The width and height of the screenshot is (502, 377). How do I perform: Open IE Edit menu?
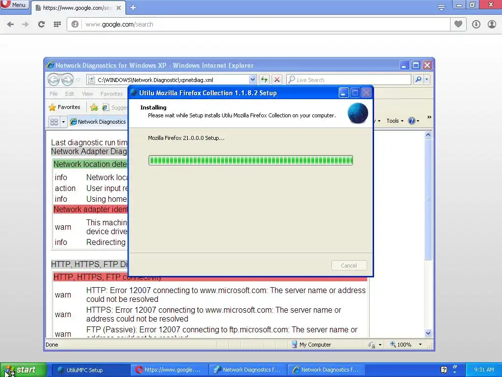click(70, 94)
